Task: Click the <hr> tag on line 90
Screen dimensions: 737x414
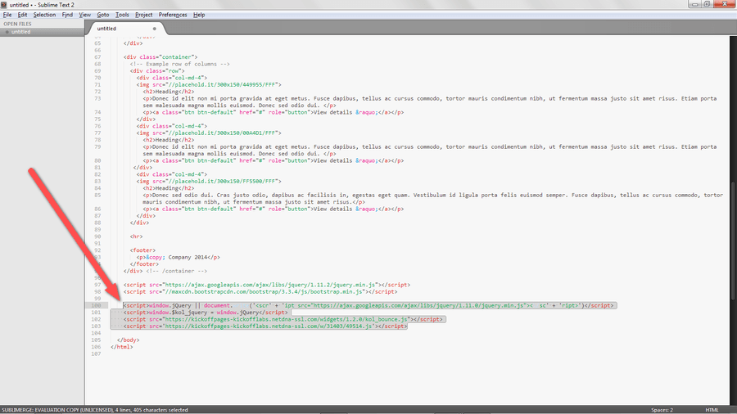Action: 136,236
